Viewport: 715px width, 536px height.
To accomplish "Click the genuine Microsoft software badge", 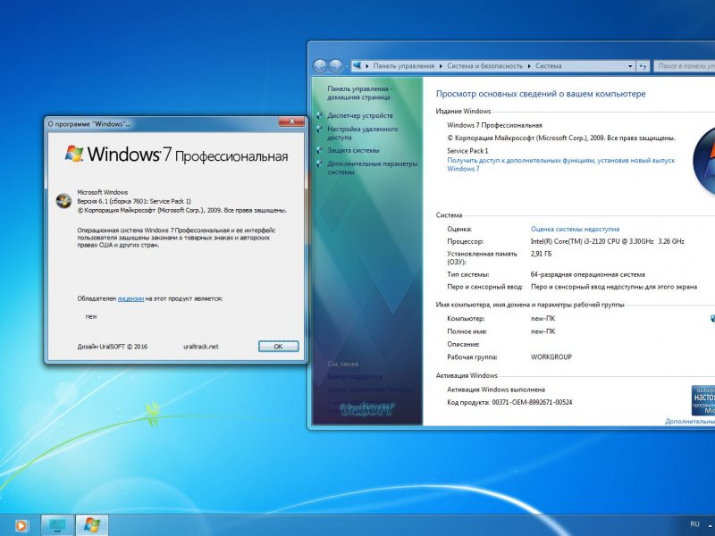I will [703, 400].
